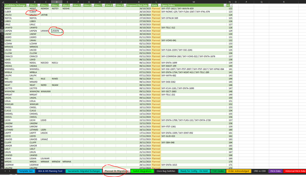Select the NDCDO cell in row 19
Screen dimensions: 306x177
[46, 63]
